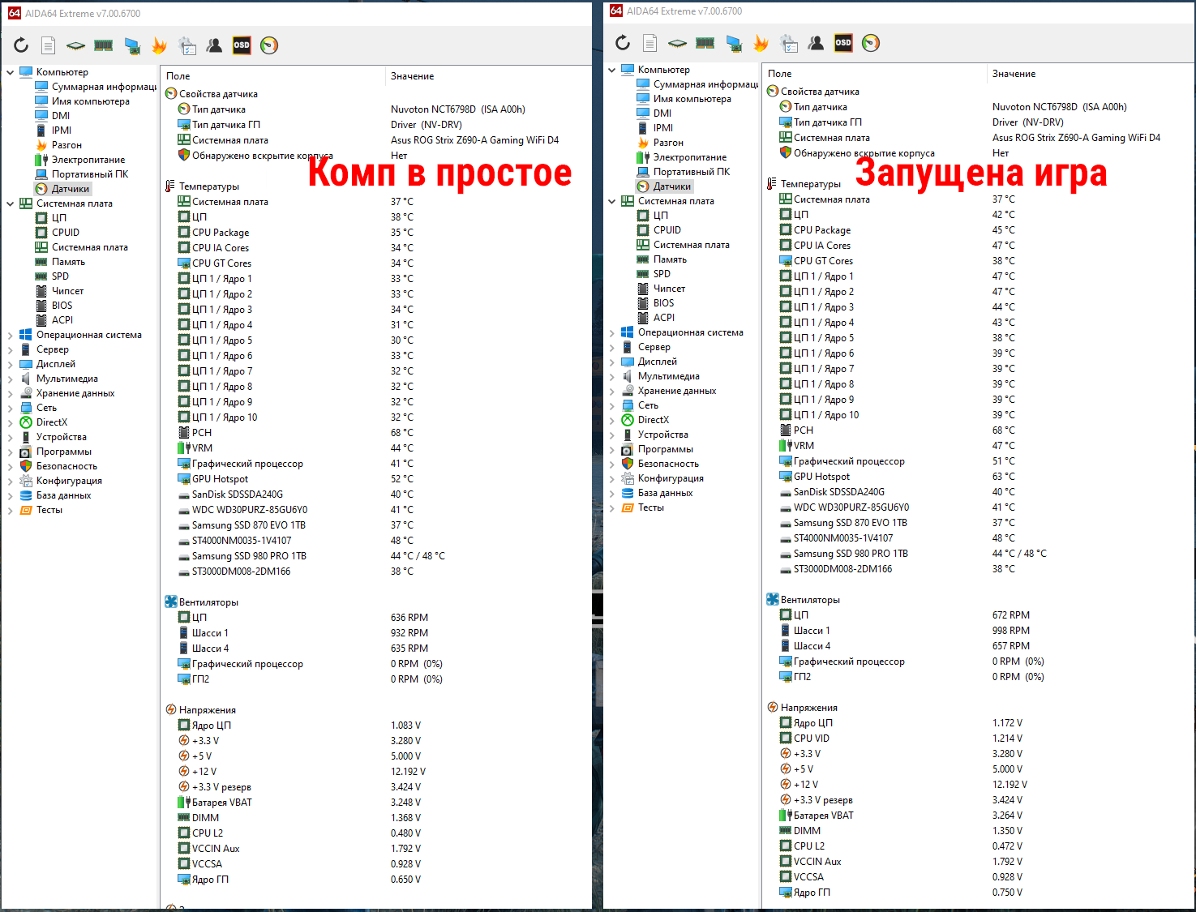Click the refresh icon in the right AIDA64 toolbar

point(623,43)
